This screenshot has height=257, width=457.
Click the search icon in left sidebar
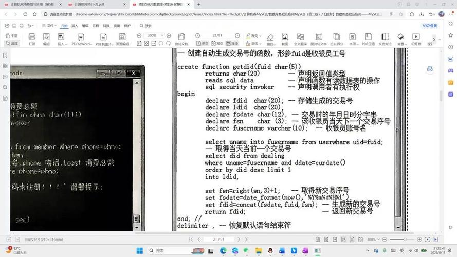[x=5, y=87]
